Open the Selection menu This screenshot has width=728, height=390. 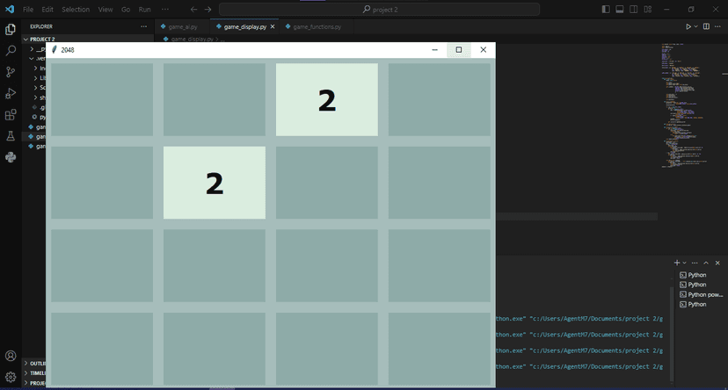coord(76,10)
